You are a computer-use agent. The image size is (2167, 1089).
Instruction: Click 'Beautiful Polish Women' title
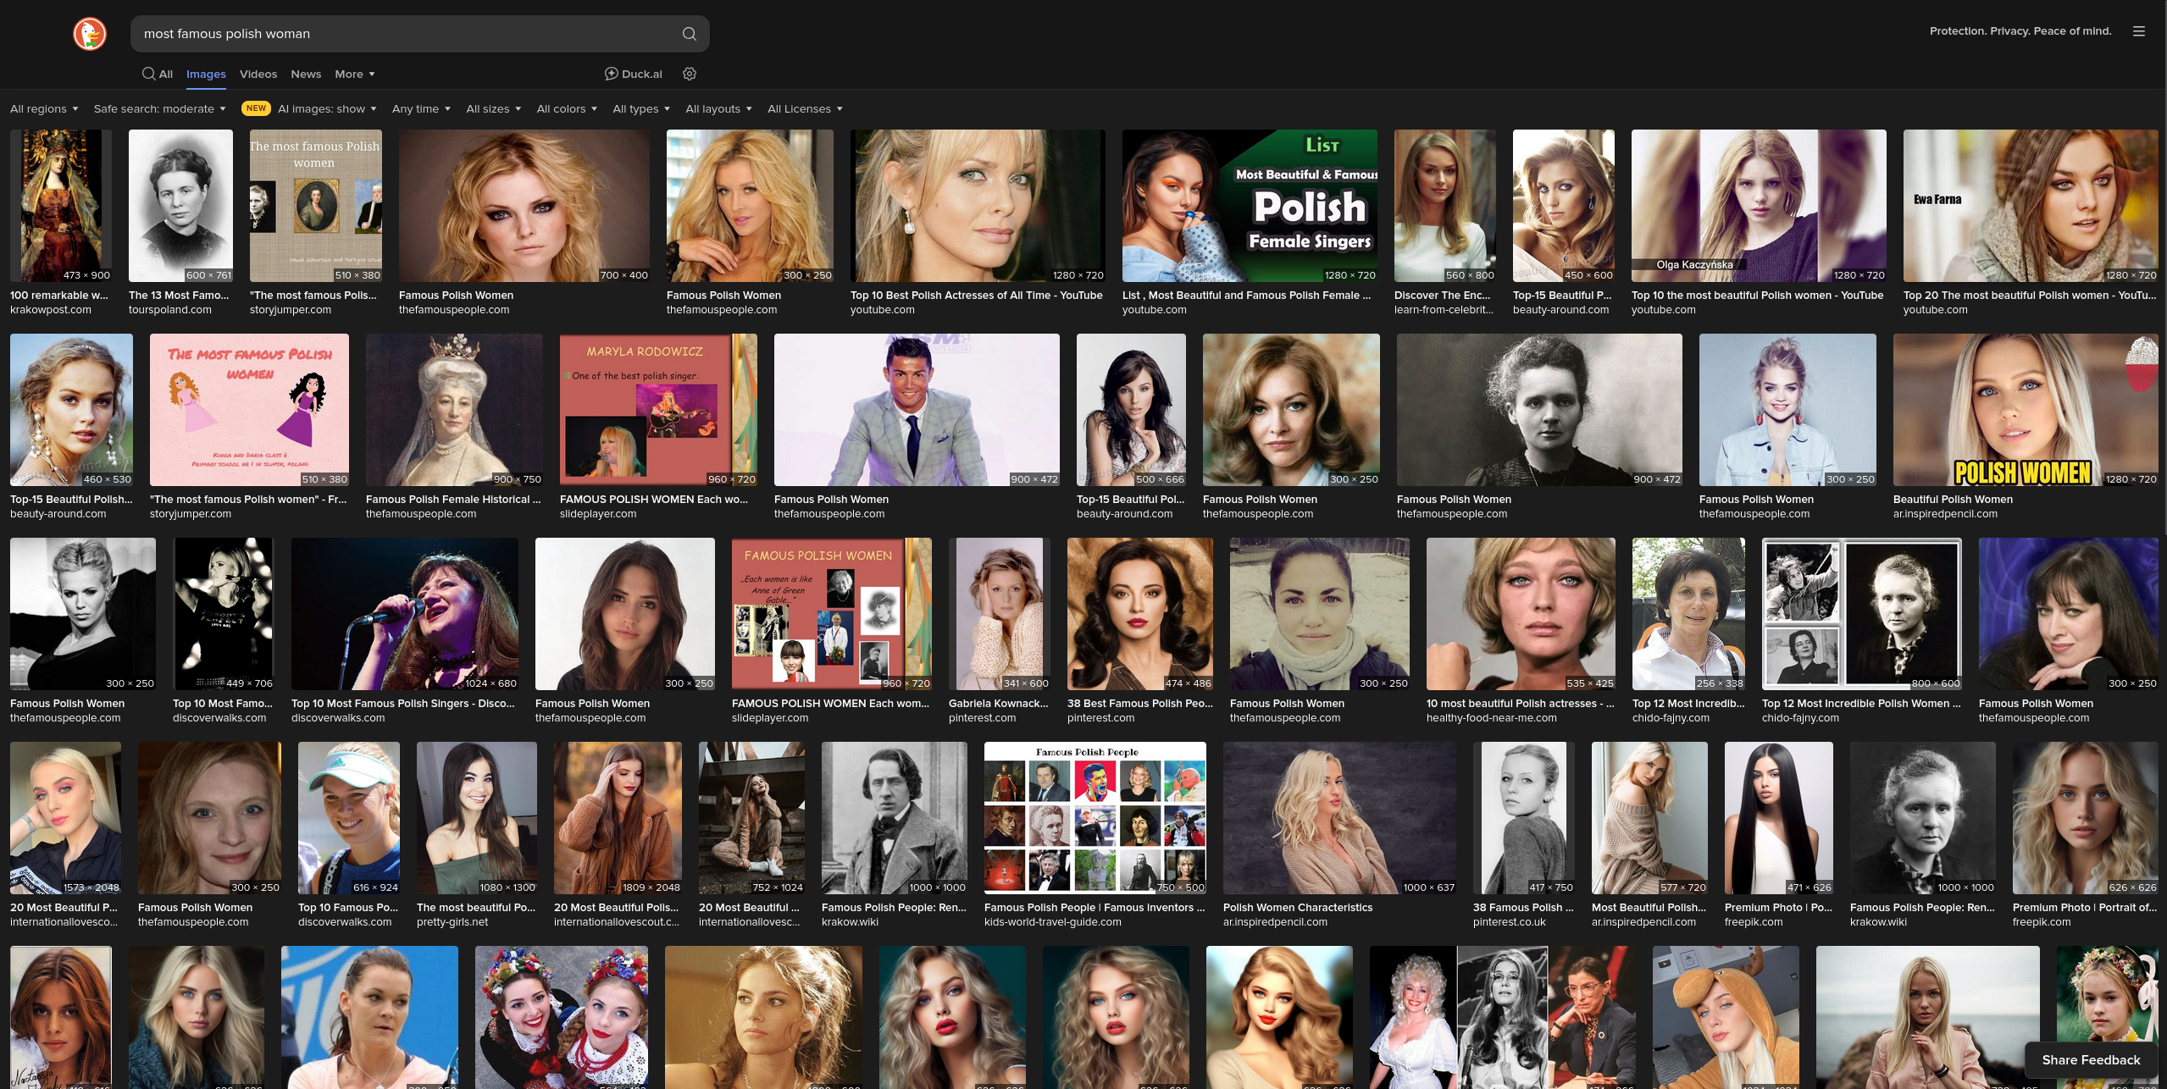(x=1953, y=500)
